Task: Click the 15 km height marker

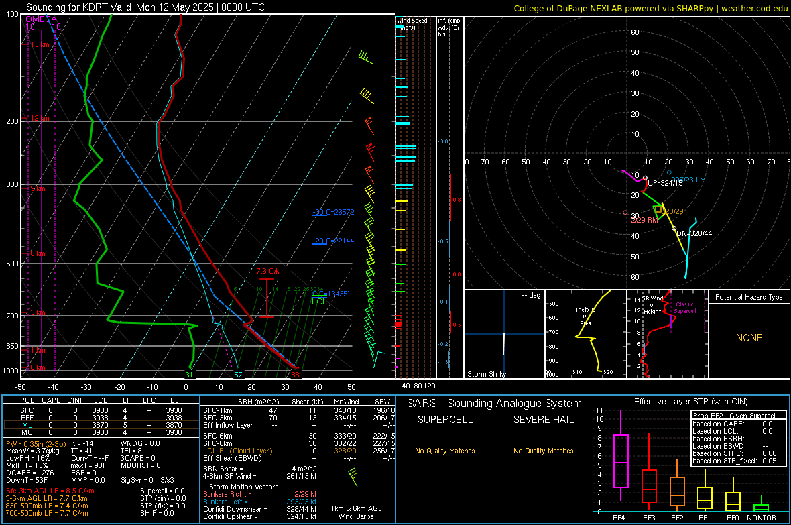Action: [40, 44]
